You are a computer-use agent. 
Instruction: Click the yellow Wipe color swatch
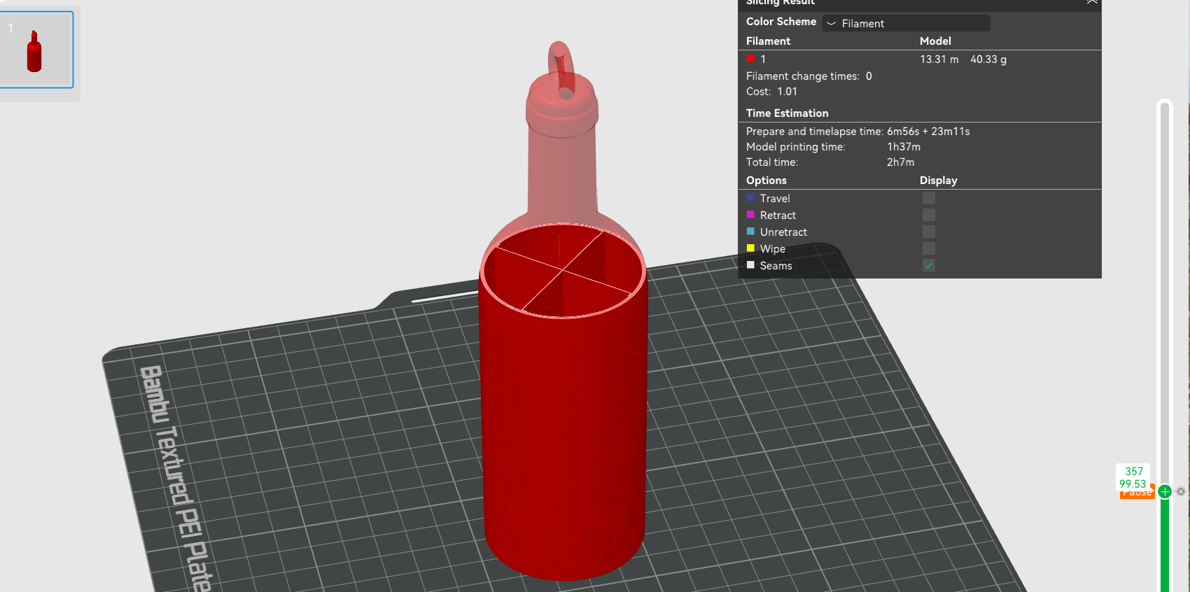tap(750, 248)
